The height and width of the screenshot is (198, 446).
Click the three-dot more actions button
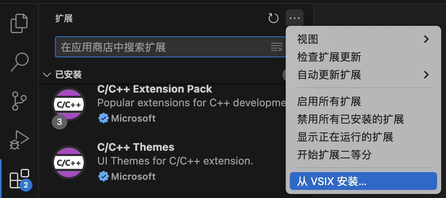click(295, 18)
